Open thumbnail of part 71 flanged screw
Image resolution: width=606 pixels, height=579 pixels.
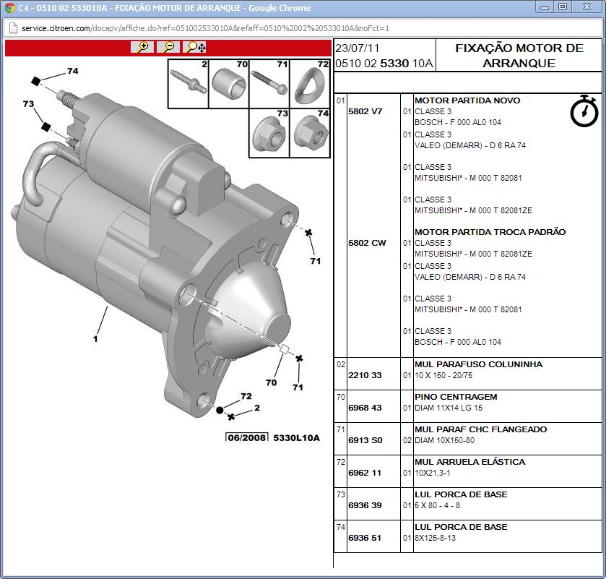tap(269, 84)
